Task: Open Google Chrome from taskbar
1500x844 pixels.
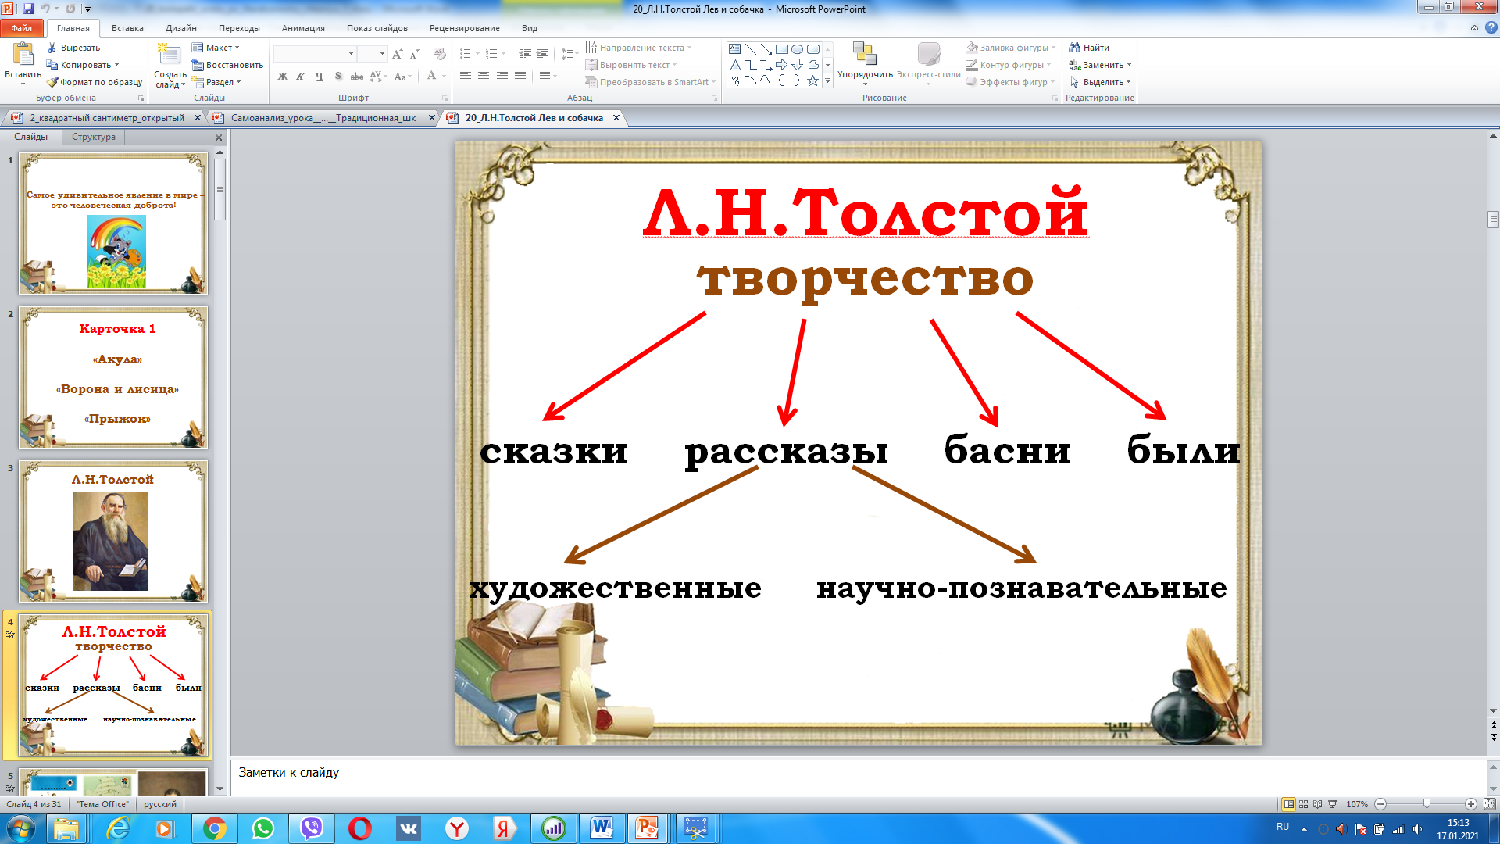Action: [214, 828]
